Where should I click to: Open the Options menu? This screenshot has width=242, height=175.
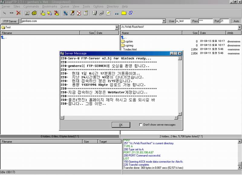(x=98, y=6)
